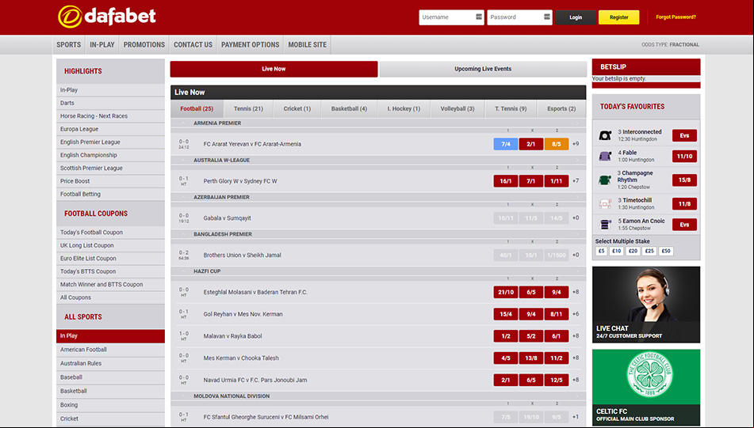Screen dimensions: 754x428
Task: Switch to I. Hockey (1) tab
Action: pyautogui.click(x=404, y=109)
